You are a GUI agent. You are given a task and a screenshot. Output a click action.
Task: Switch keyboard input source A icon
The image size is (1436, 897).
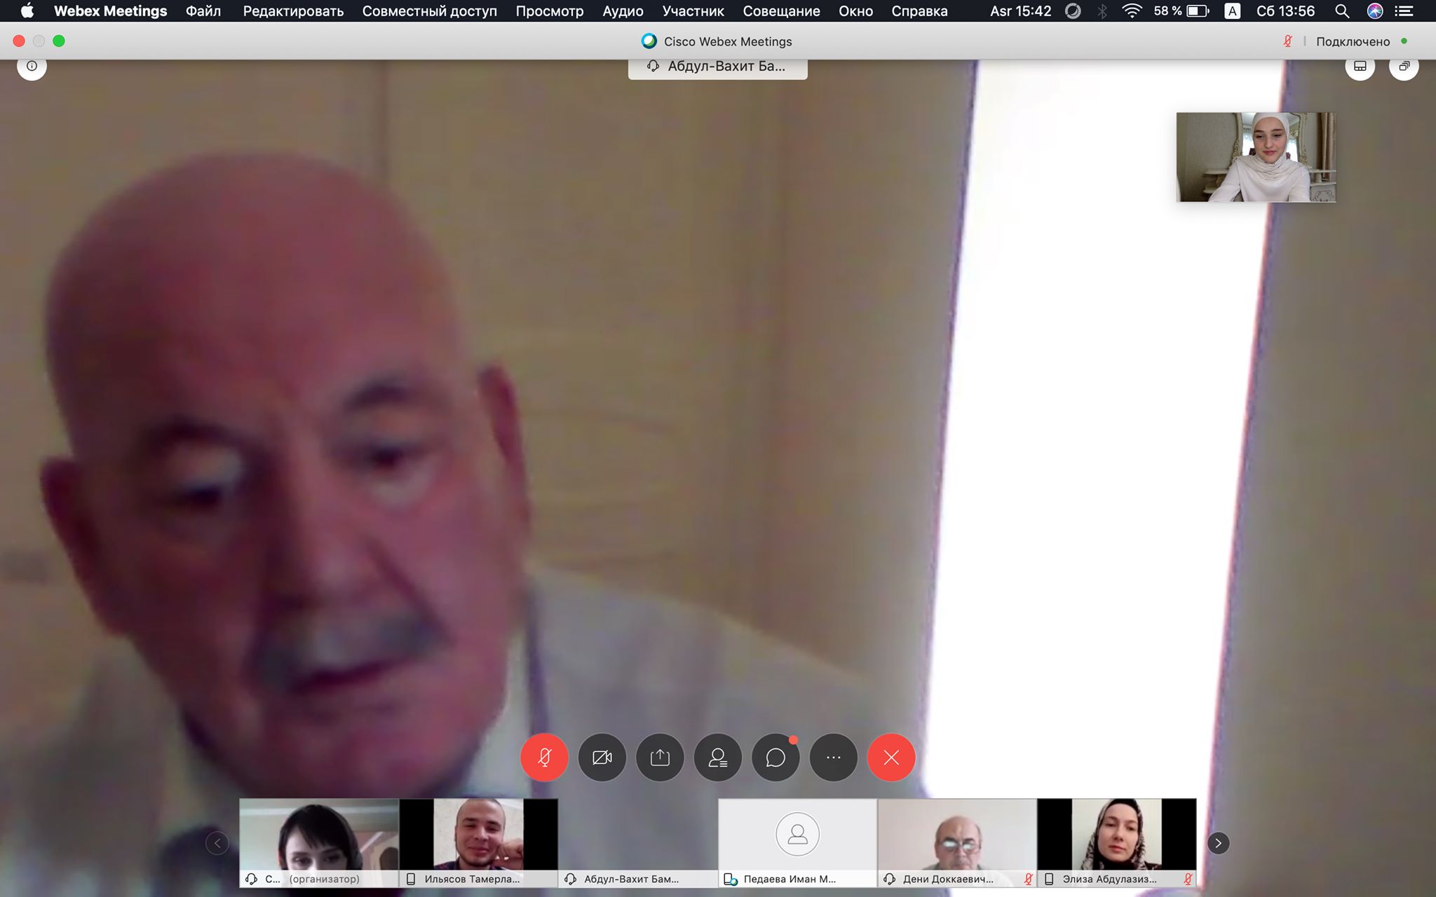coord(1232,11)
